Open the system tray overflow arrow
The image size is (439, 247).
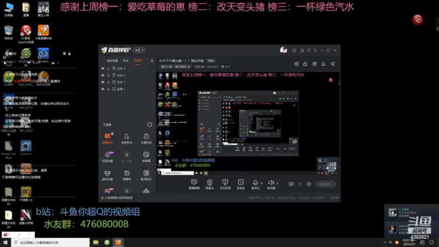tap(385, 243)
